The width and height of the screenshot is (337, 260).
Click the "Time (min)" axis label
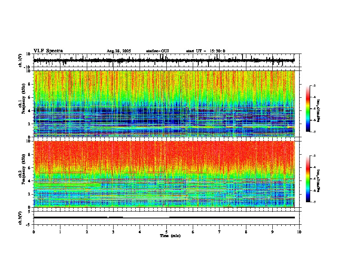tap(170, 236)
